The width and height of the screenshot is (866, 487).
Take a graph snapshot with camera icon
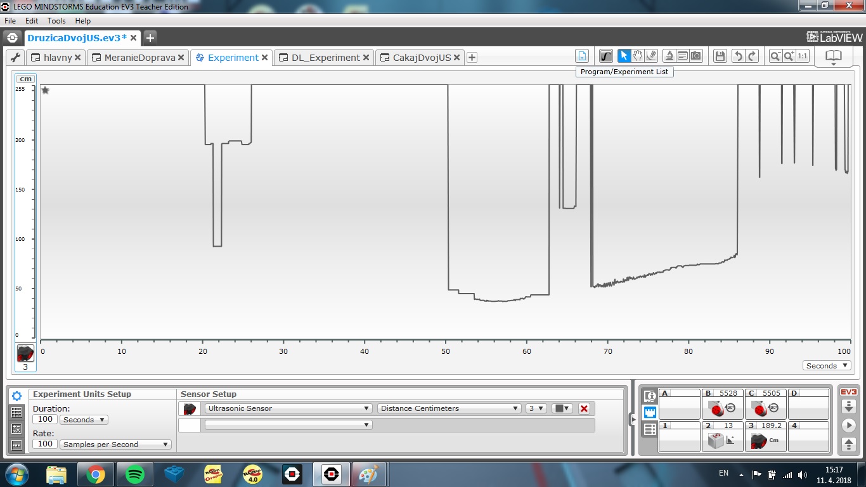[x=696, y=56]
